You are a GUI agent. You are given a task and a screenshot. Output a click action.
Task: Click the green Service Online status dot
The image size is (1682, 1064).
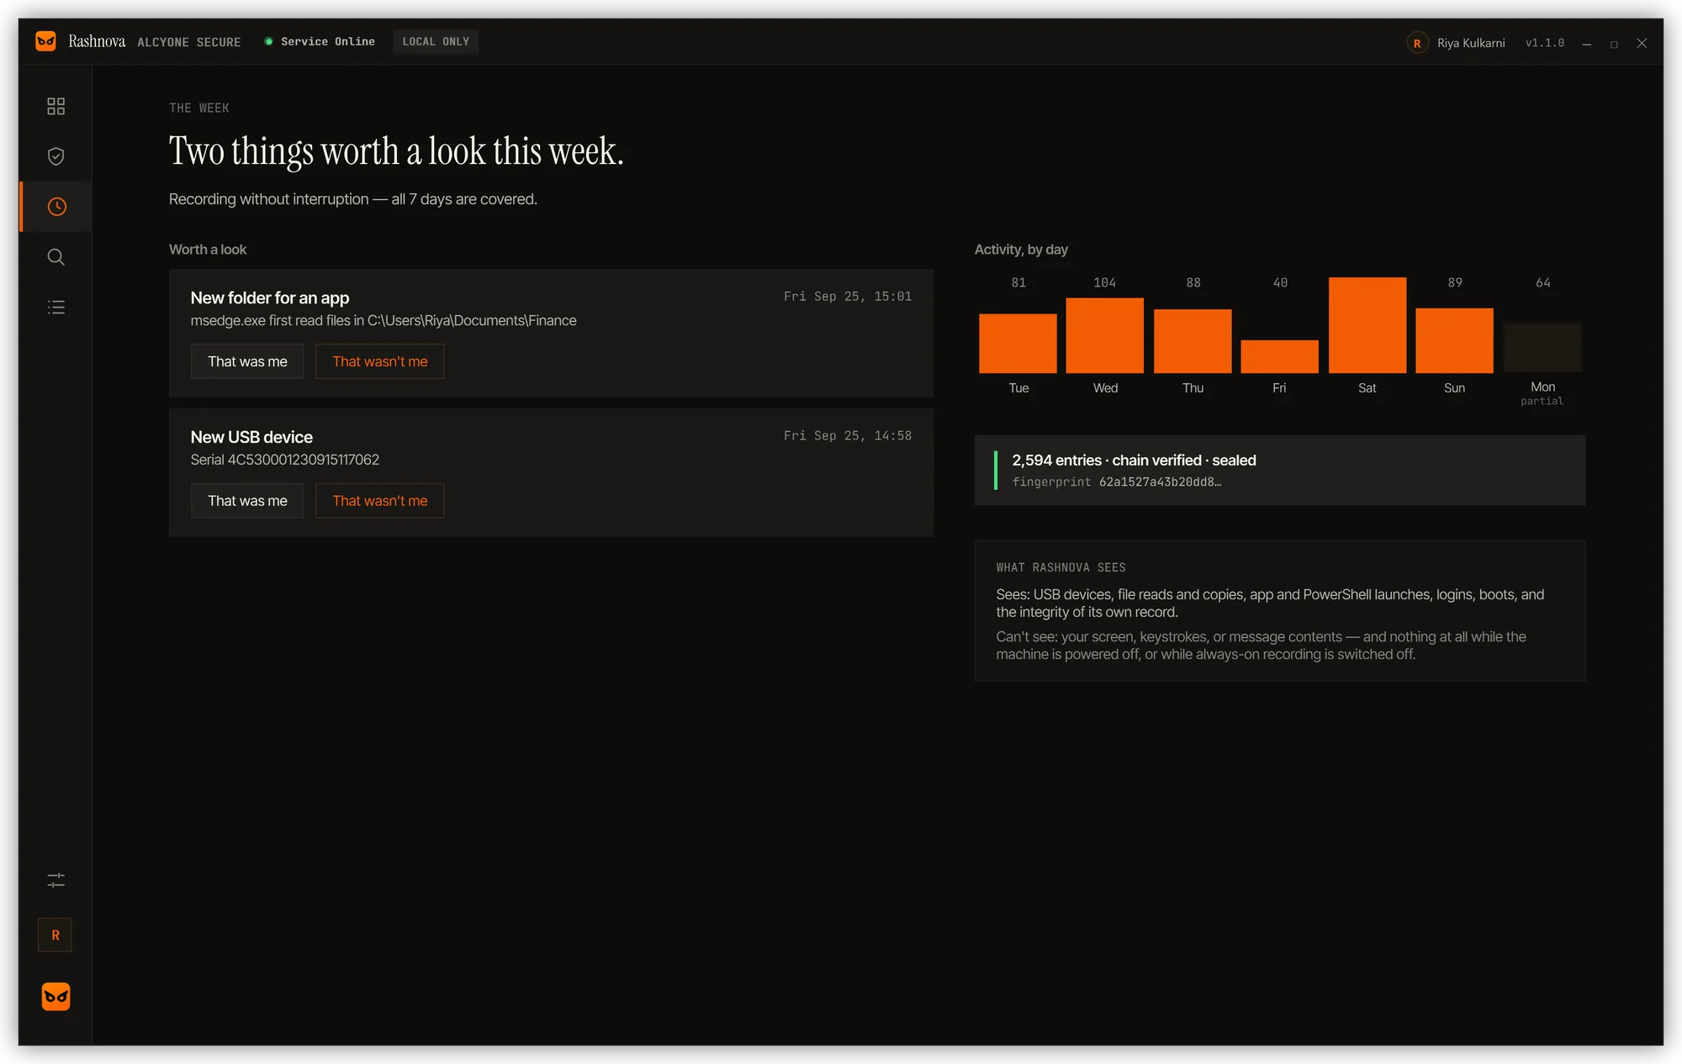(x=268, y=41)
